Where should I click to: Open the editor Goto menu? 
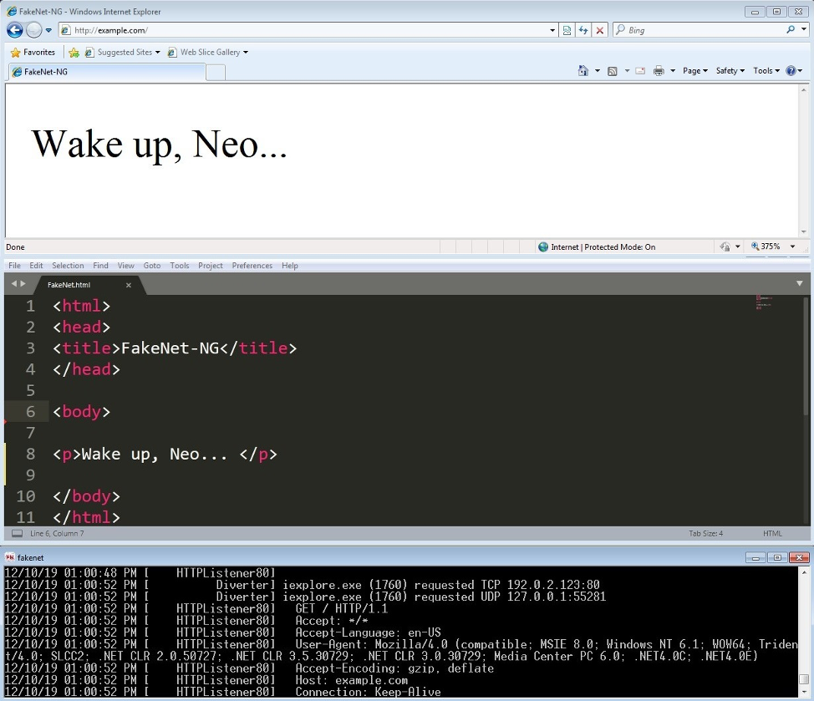[151, 265]
